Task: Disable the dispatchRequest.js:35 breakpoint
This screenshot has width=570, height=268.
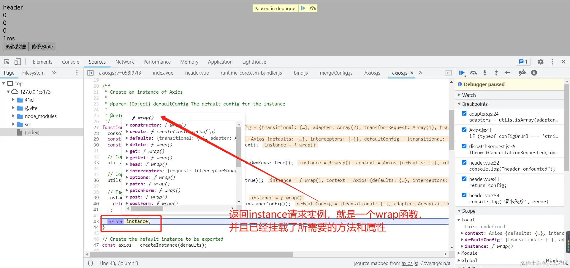Action: point(464,146)
